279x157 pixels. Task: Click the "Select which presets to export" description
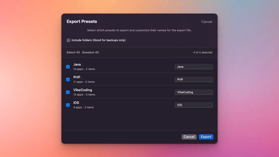[139, 30]
